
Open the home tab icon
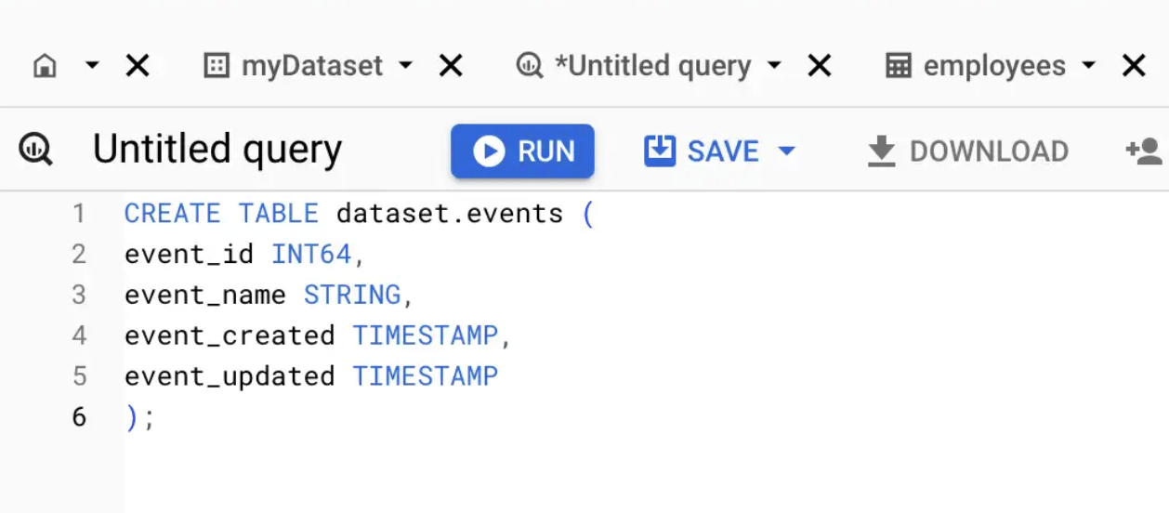click(45, 66)
